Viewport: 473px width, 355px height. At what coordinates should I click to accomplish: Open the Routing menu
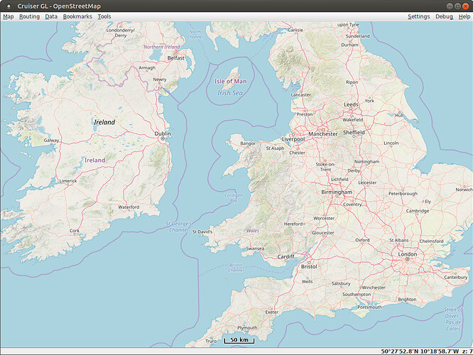coord(30,16)
